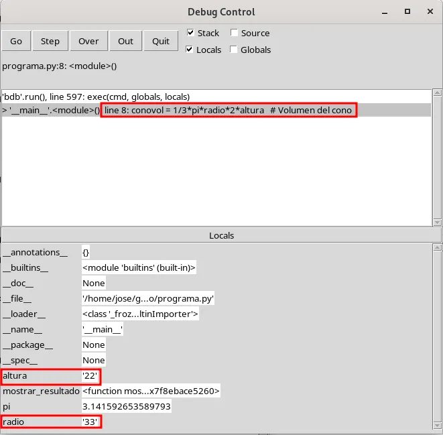Click the __name__ value '__main__'

click(x=103, y=330)
